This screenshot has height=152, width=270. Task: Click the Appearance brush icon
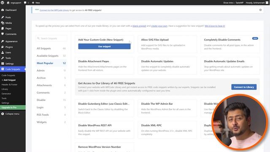pos(3,41)
